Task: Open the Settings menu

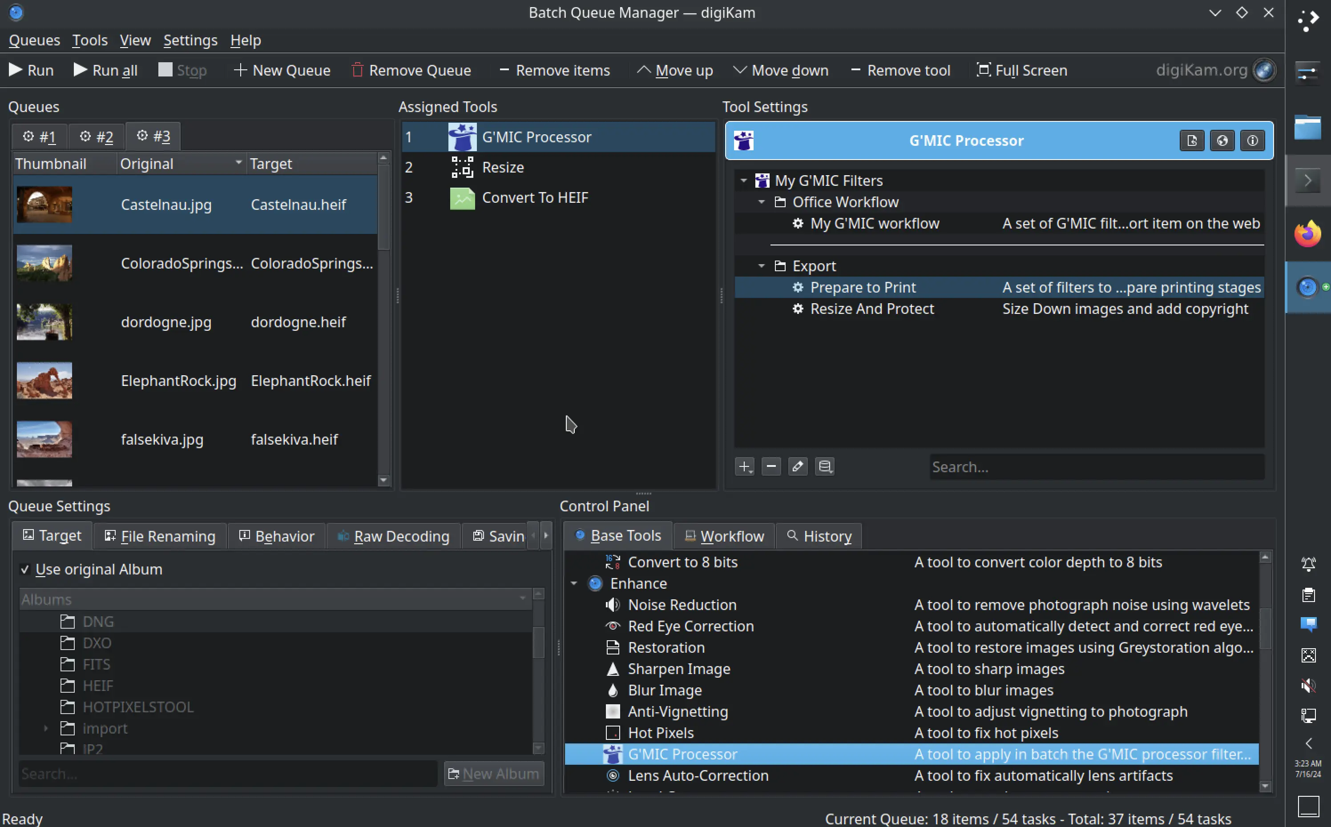Action: click(190, 40)
